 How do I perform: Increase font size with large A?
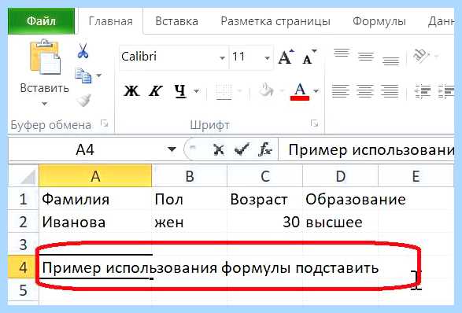click(x=286, y=57)
